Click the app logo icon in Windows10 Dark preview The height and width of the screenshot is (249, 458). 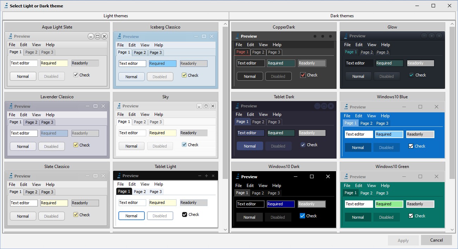tap(237, 176)
